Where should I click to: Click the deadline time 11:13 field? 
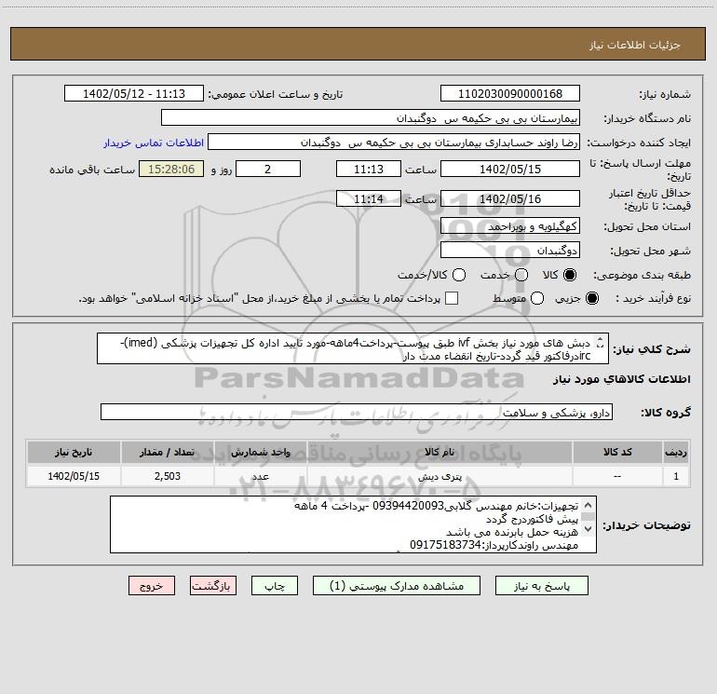click(369, 170)
